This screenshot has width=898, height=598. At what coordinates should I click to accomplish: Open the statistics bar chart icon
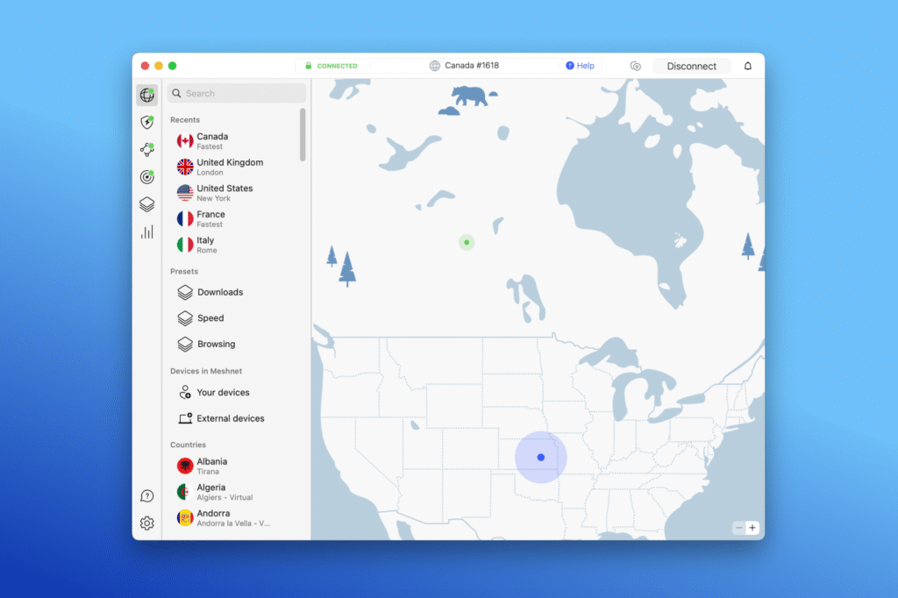(x=146, y=231)
